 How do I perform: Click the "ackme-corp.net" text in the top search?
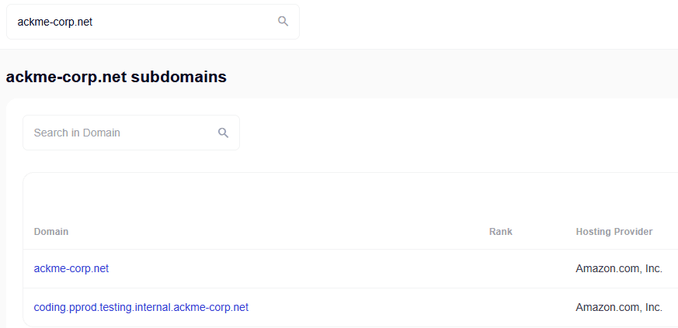(x=55, y=22)
